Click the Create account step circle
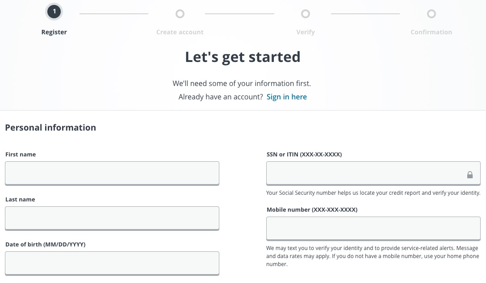 [180, 14]
